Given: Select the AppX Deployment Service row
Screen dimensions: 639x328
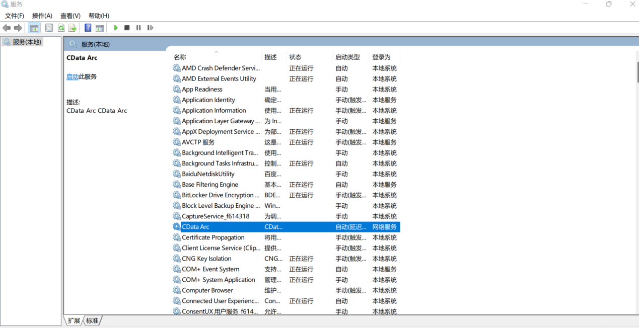Looking at the screenshot, I should coord(286,132).
